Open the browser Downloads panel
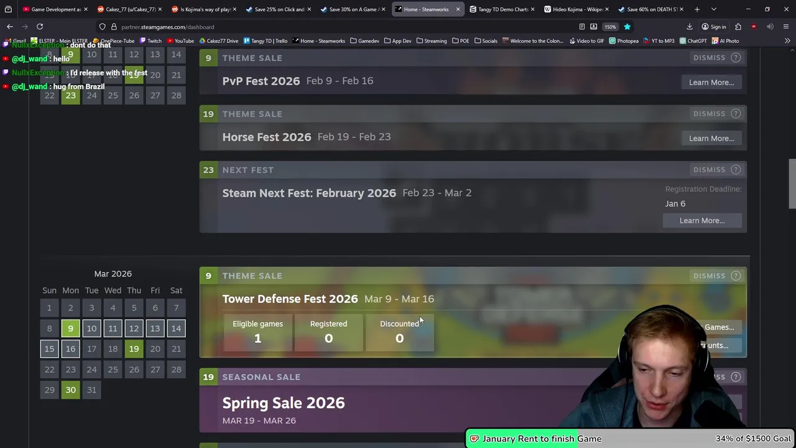796x448 pixels. pyautogui.click(x=690, y=27)
